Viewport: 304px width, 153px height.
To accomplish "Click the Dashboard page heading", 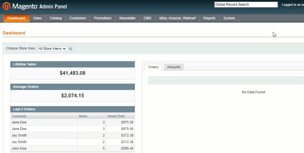I will pyautogui.click(x=14, y=33).
